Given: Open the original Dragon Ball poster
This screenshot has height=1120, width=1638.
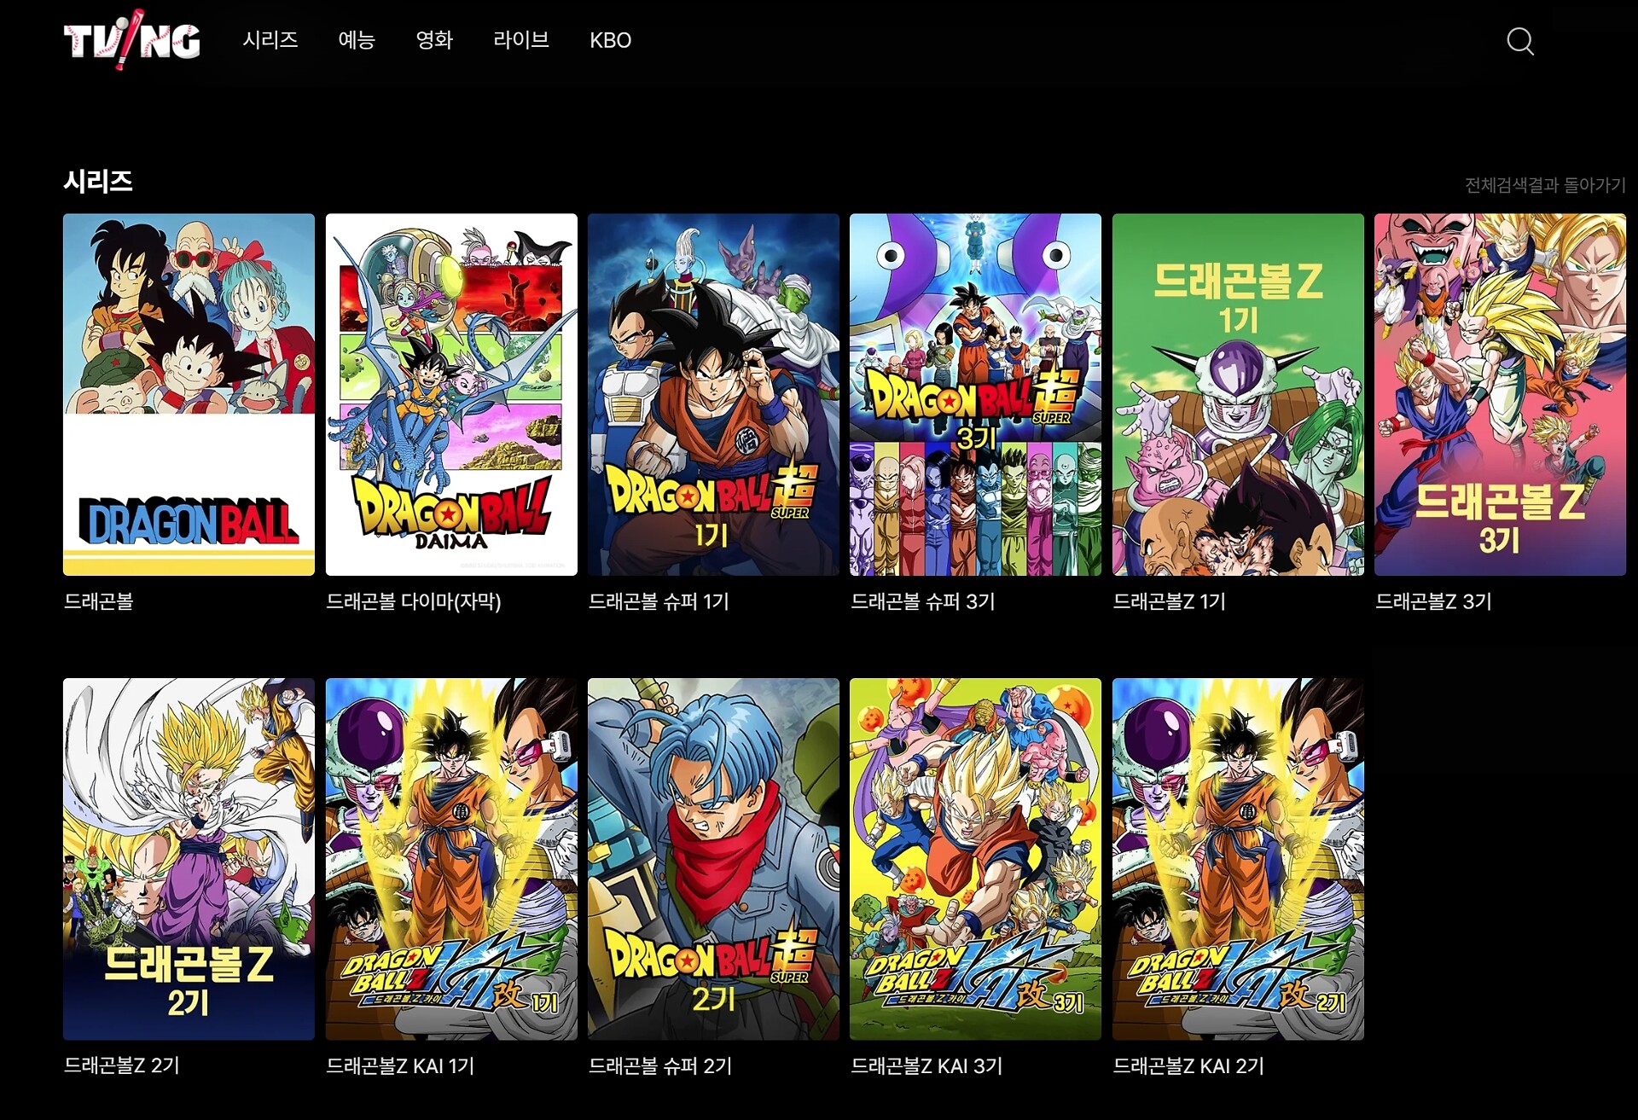Looking at the screenshot, I should pos(189,394).
